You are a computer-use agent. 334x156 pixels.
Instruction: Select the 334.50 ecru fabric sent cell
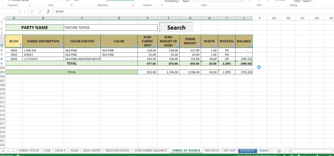tap(147, 59)
